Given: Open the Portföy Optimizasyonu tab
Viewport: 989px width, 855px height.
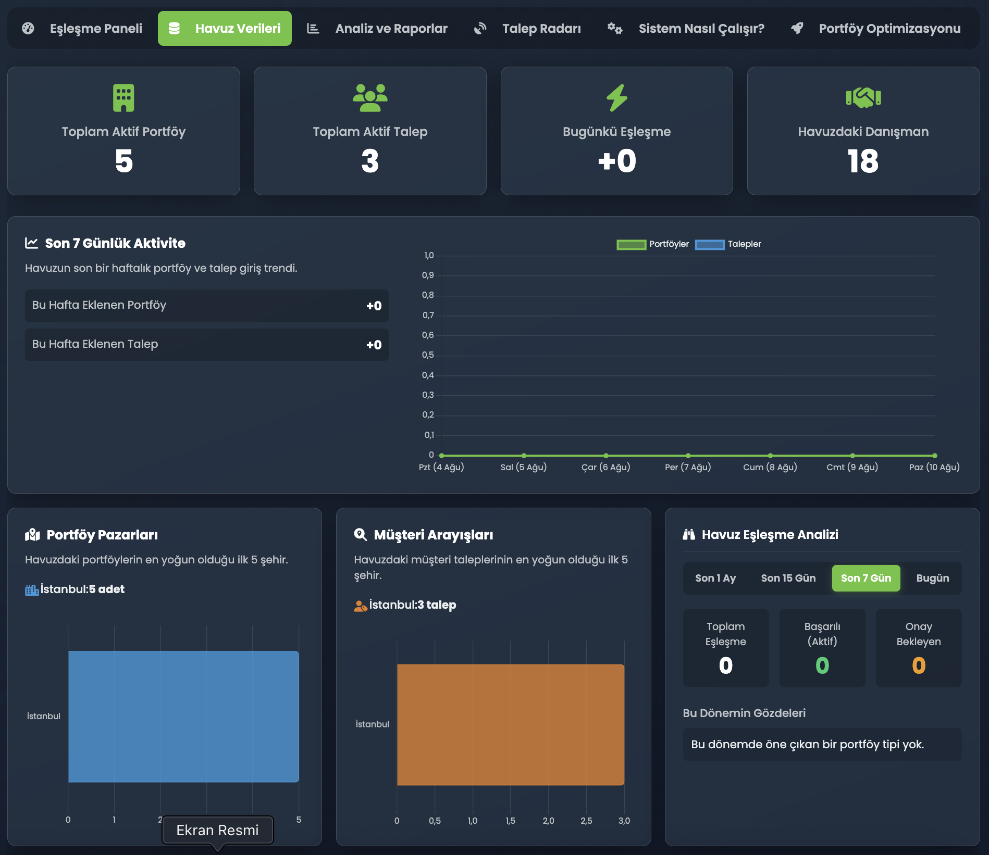Looking at the screenshot, I should 875,29.
